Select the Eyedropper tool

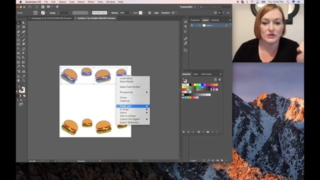pos(18,66)
